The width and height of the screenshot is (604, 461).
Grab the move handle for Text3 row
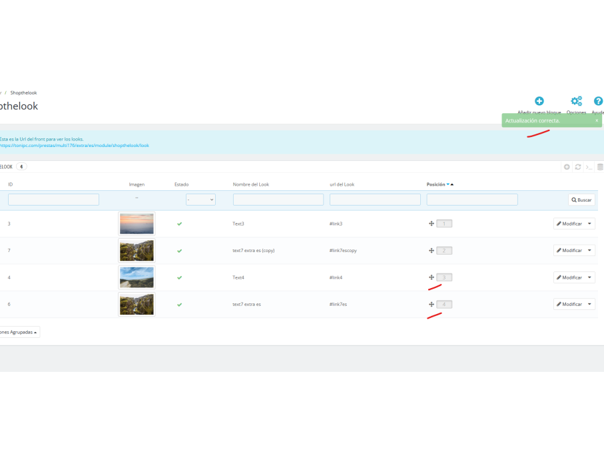click(432, 224)
